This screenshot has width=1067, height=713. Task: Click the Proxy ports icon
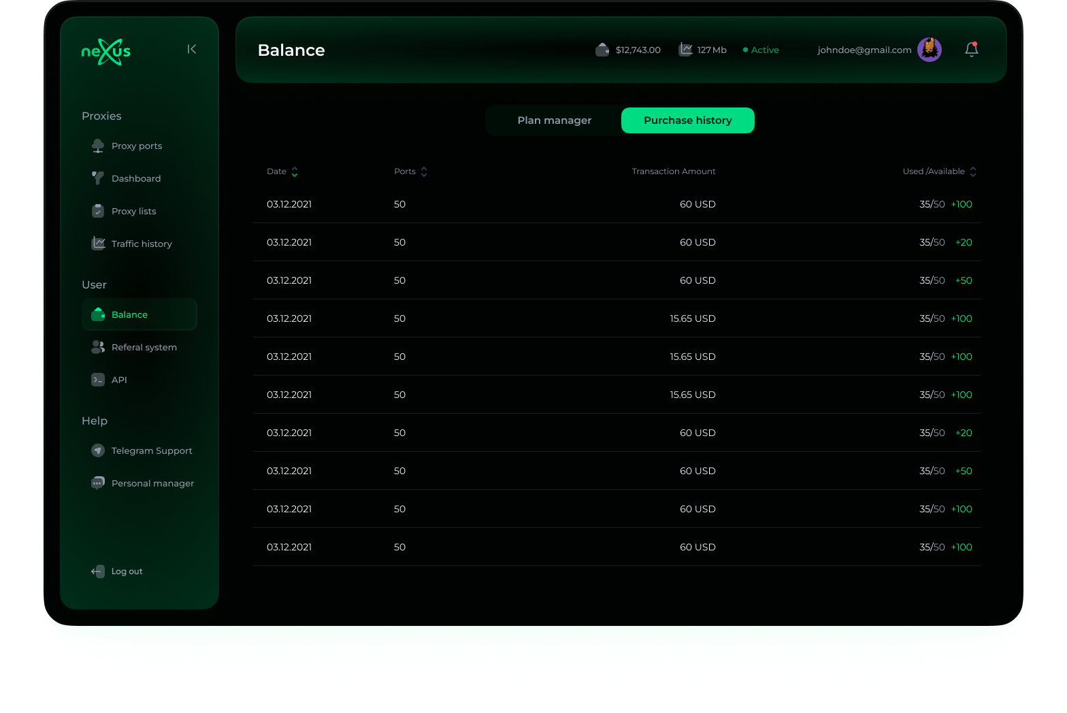click(x=98, y=146)
